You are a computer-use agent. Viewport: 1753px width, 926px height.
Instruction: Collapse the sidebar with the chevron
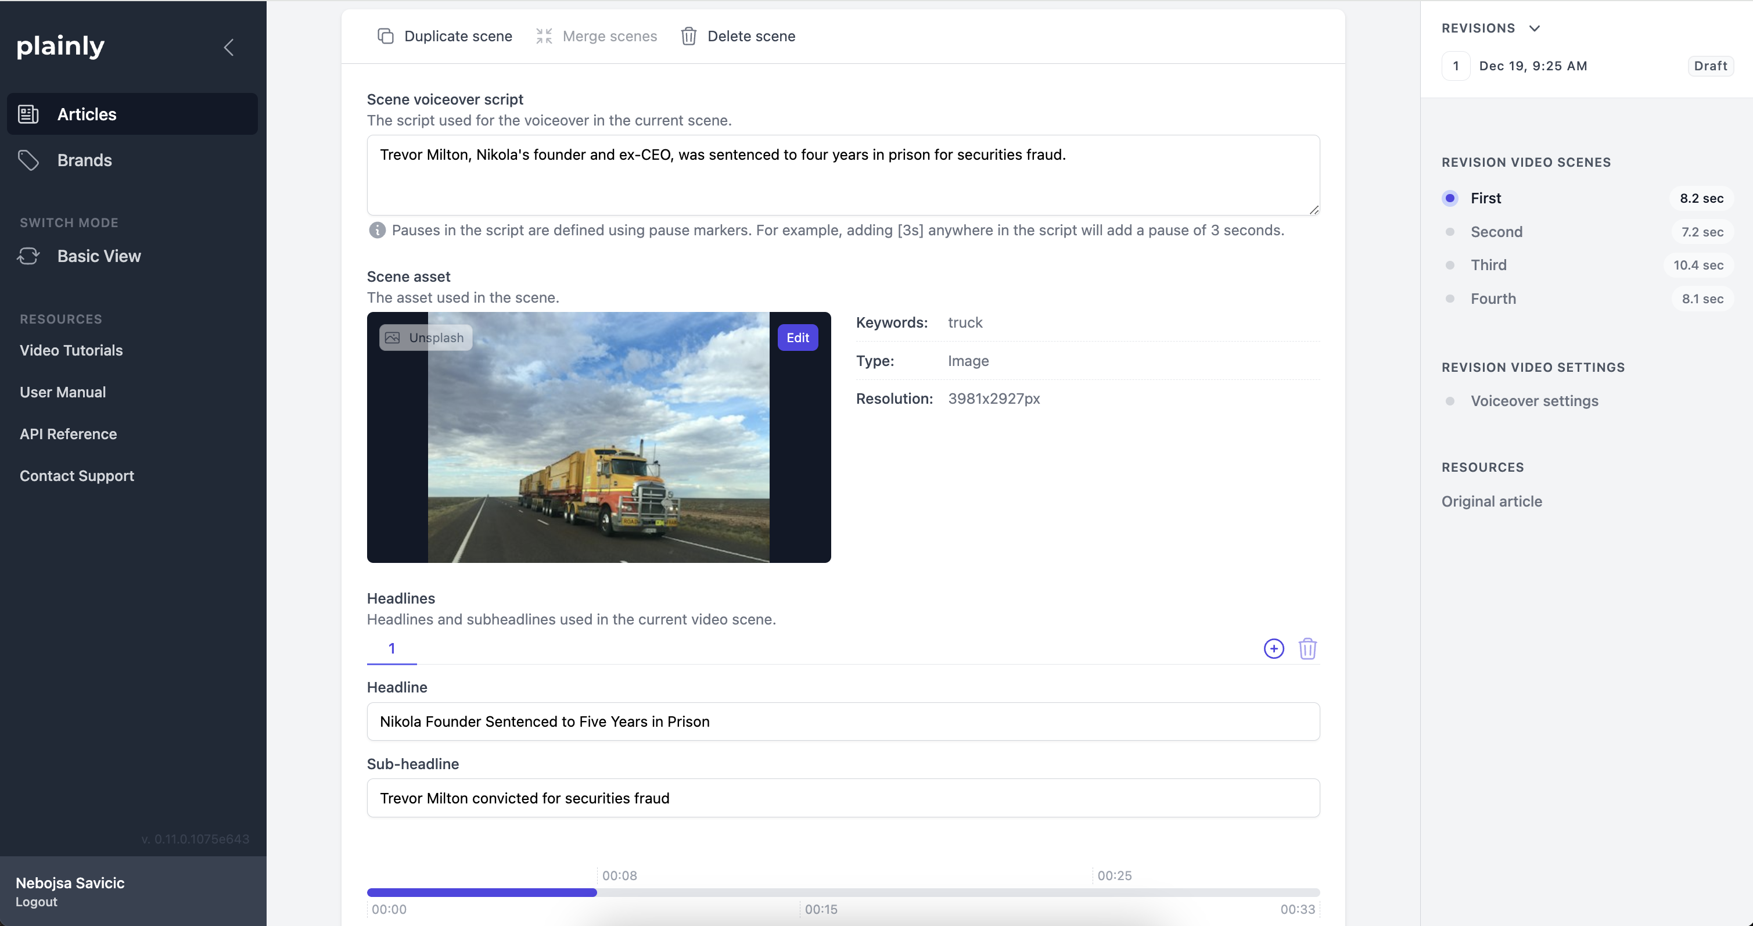point(228,47)
